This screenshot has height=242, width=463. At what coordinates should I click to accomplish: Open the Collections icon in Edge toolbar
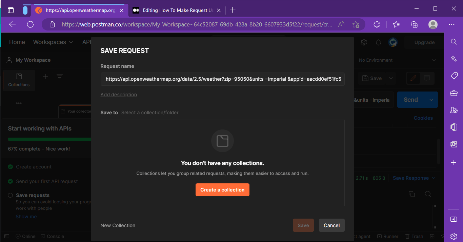tap(414, 24)
